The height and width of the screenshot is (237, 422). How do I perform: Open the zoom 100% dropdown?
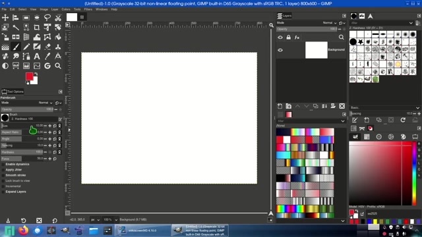(111, 220)
